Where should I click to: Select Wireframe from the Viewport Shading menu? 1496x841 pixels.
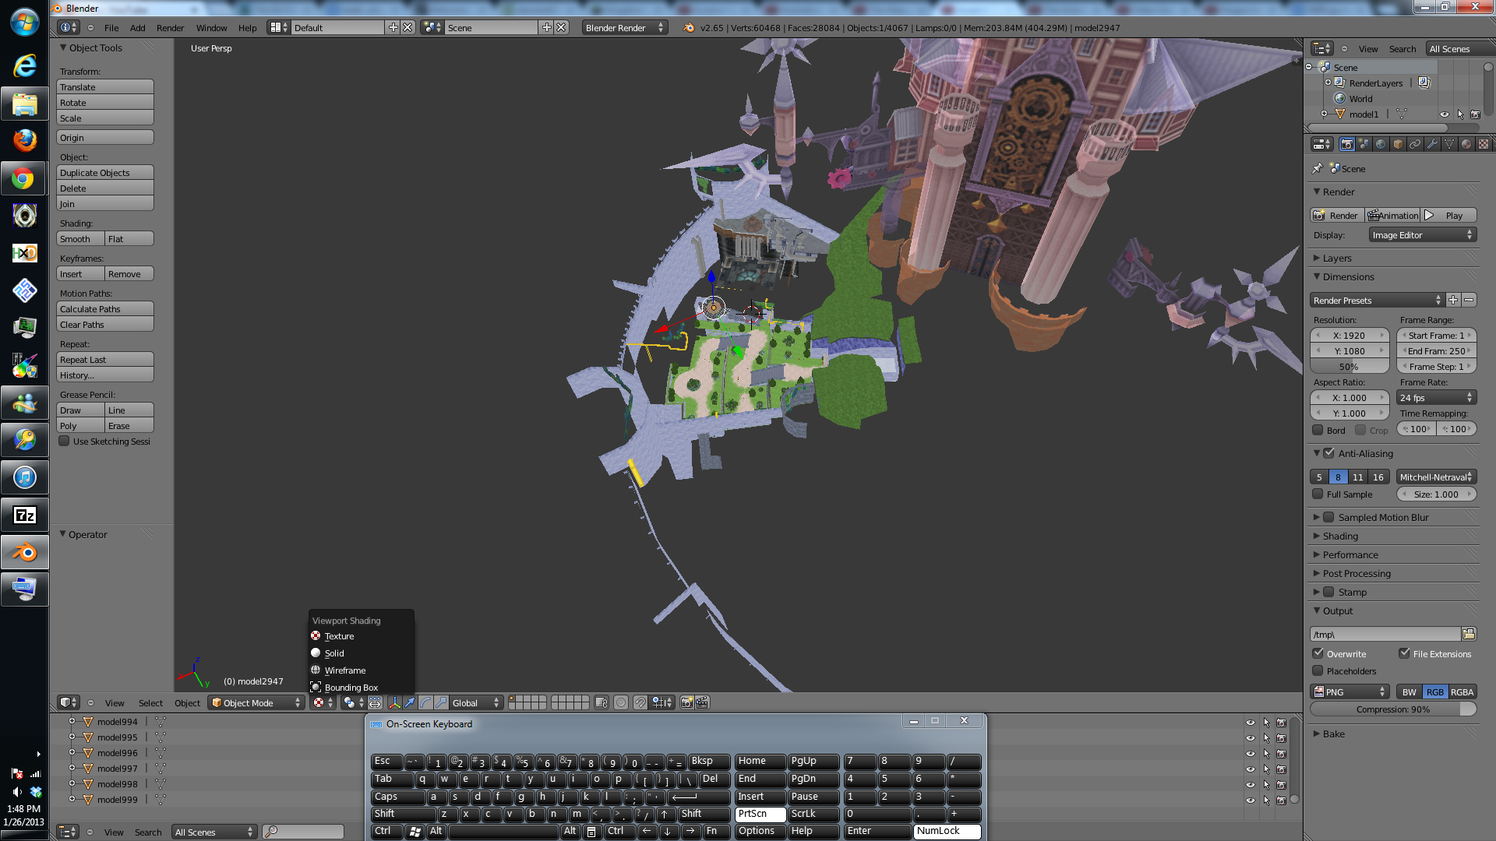pos(345,670)
